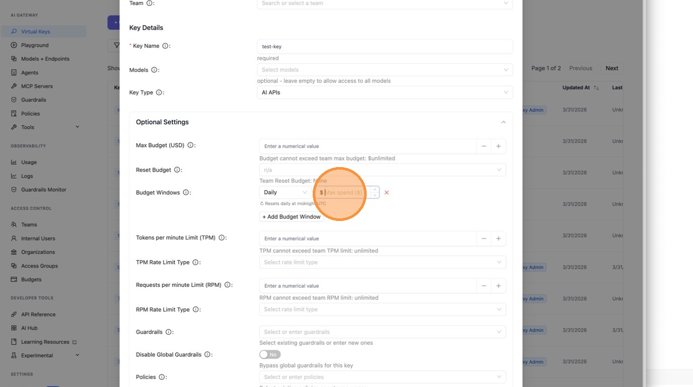693x387 pixels.
Task: Click into the Requests per minute input
Action: pyautogui.click(x=368, y=286)
